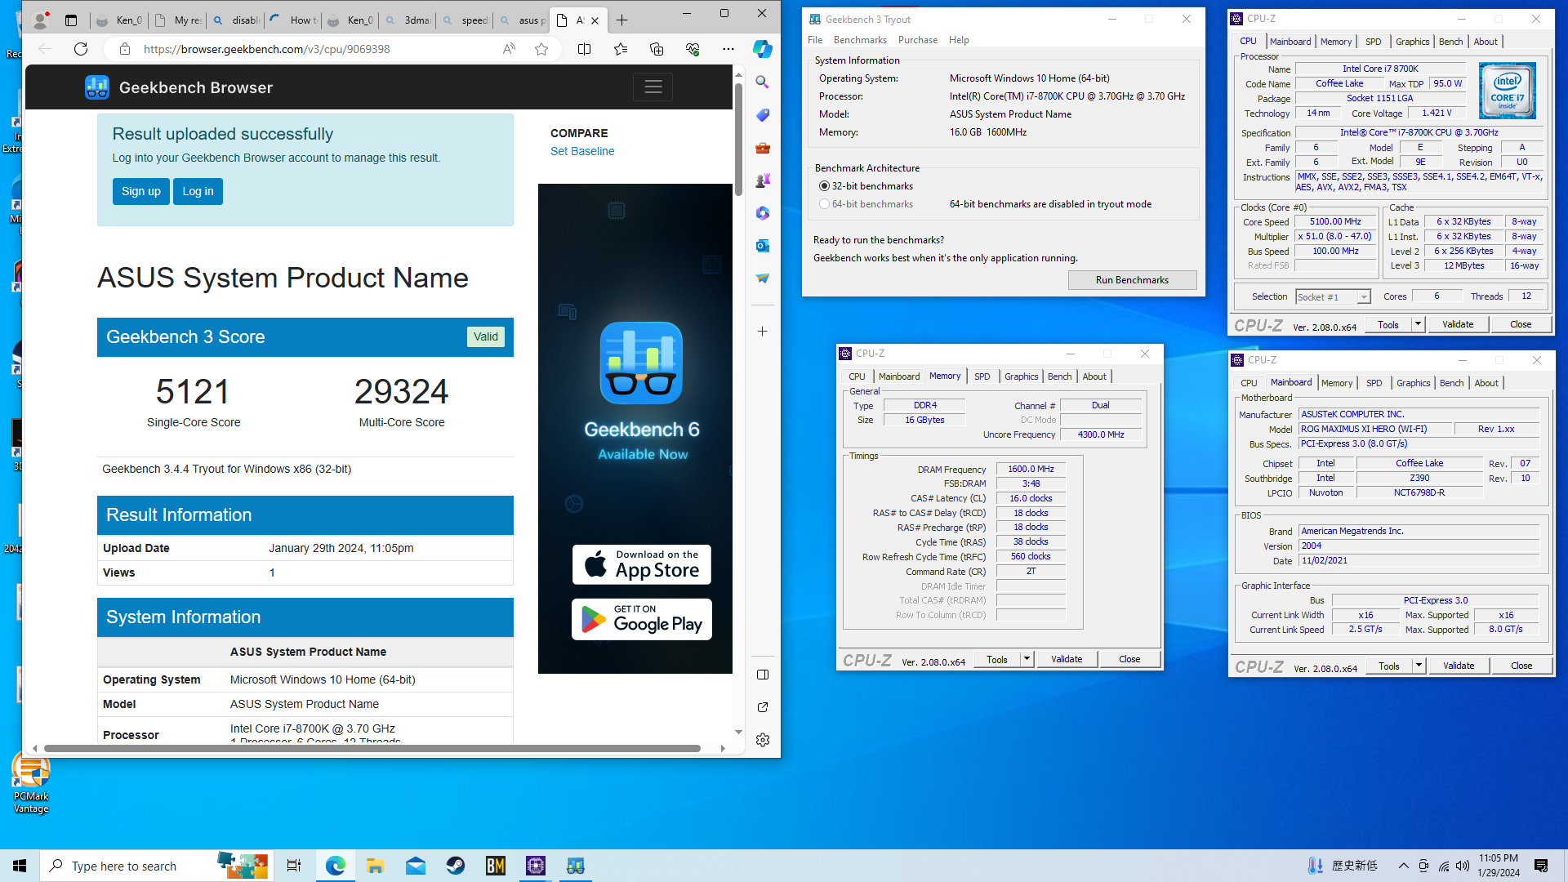
Task: Click Log in button
Action: (198, 191)
